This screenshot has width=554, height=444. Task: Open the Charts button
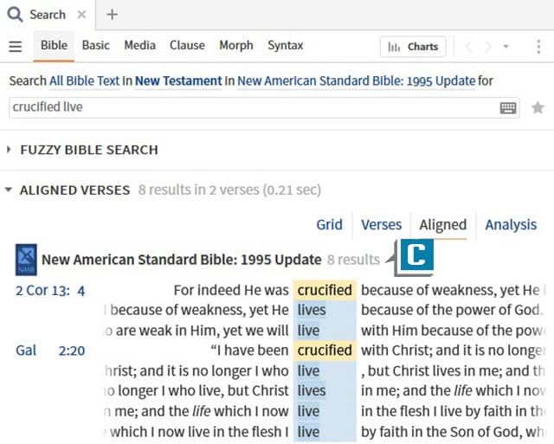pyautogui.click(x=413, y=47)
